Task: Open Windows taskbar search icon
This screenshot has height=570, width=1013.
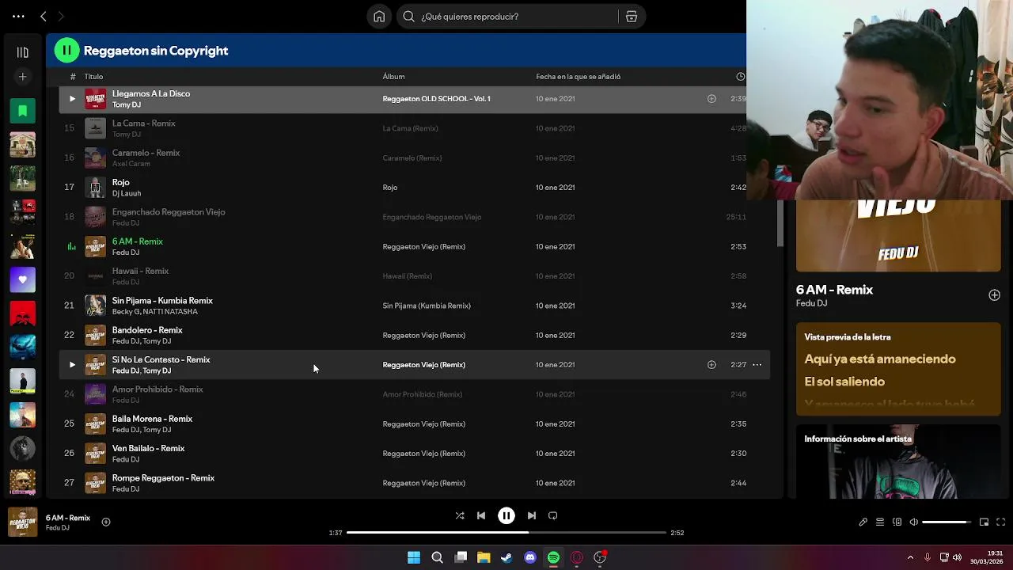Action: pyautogui.click(x=437, y=557)
